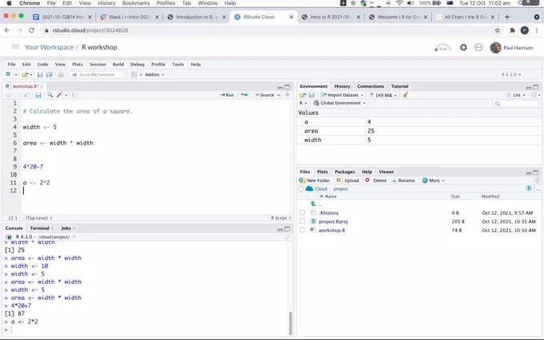Open the circled ellipsis menu in the header
544x340 pixels.
click(478, 47)
